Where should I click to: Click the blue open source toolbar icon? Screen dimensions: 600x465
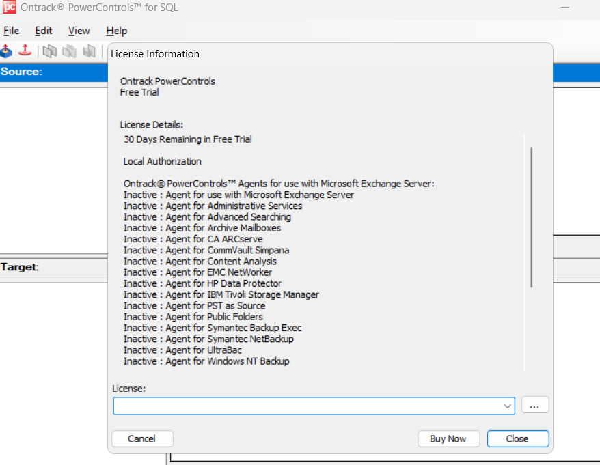(7, 51)
